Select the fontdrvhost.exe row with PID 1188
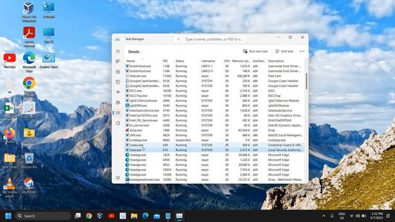The image size is (395, 222). tap(214, 66)
